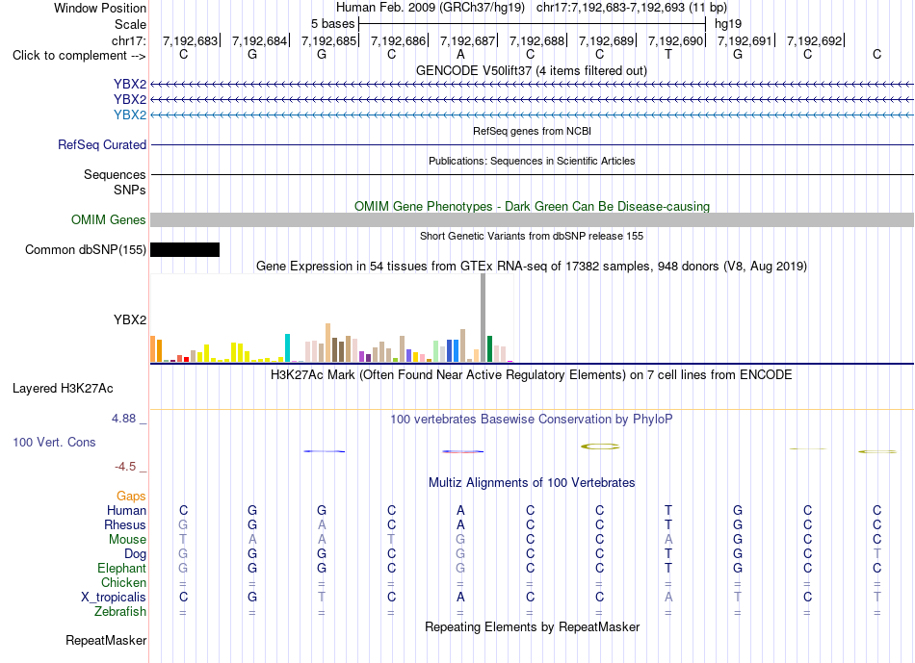Image resolution: width=915 pixels, height=663 pixels.
Task: Open Repeating Elements by RepeatMasker title
Action: (532, 626)
